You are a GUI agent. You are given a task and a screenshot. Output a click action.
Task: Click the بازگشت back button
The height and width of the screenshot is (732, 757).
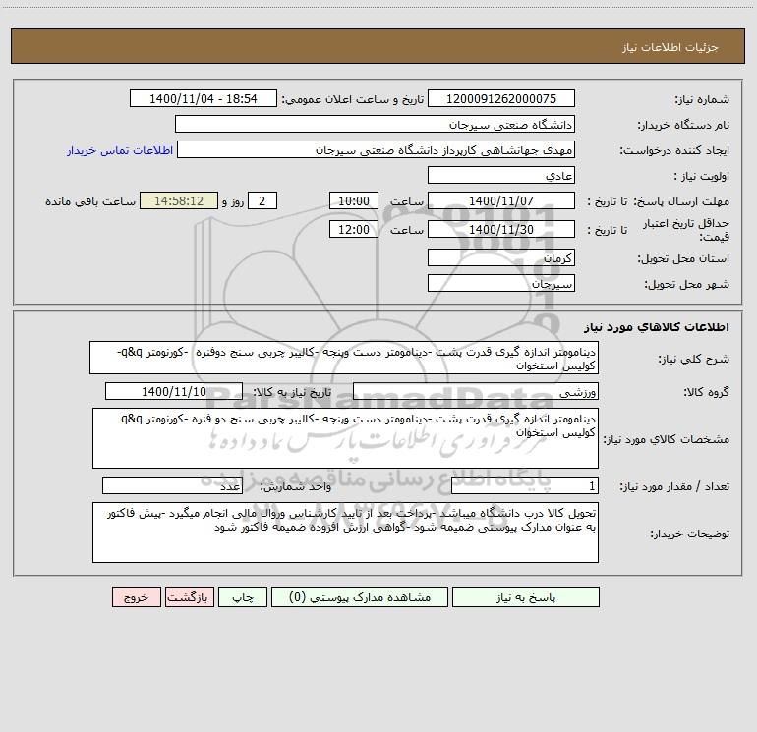pyautogui.click(x=189, y=597)
